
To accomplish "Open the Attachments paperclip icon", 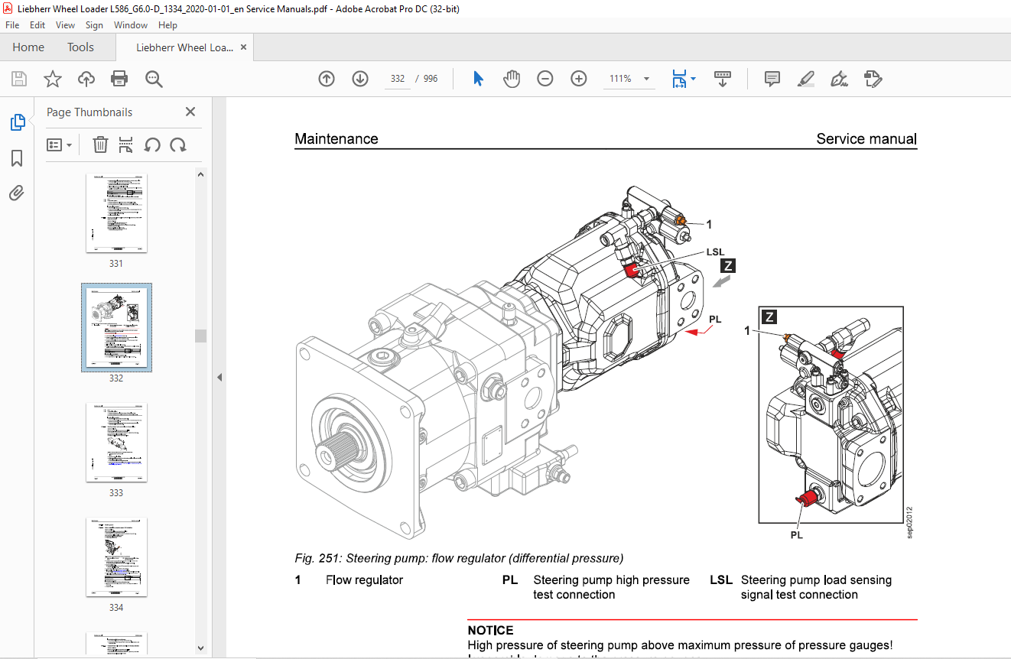I will 17,193.
